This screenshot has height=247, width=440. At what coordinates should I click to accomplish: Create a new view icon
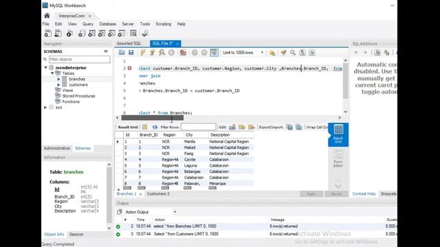[102, 34]
